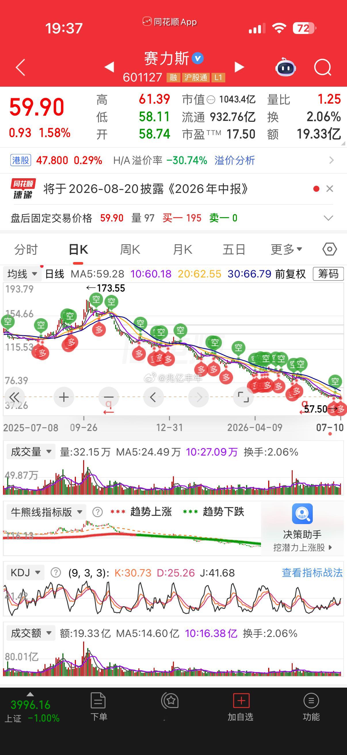Image resolution: width=347 pixels, height=755 pixels.
Task: Open KDJ indicator dropdown
Action: coord(25,572)
